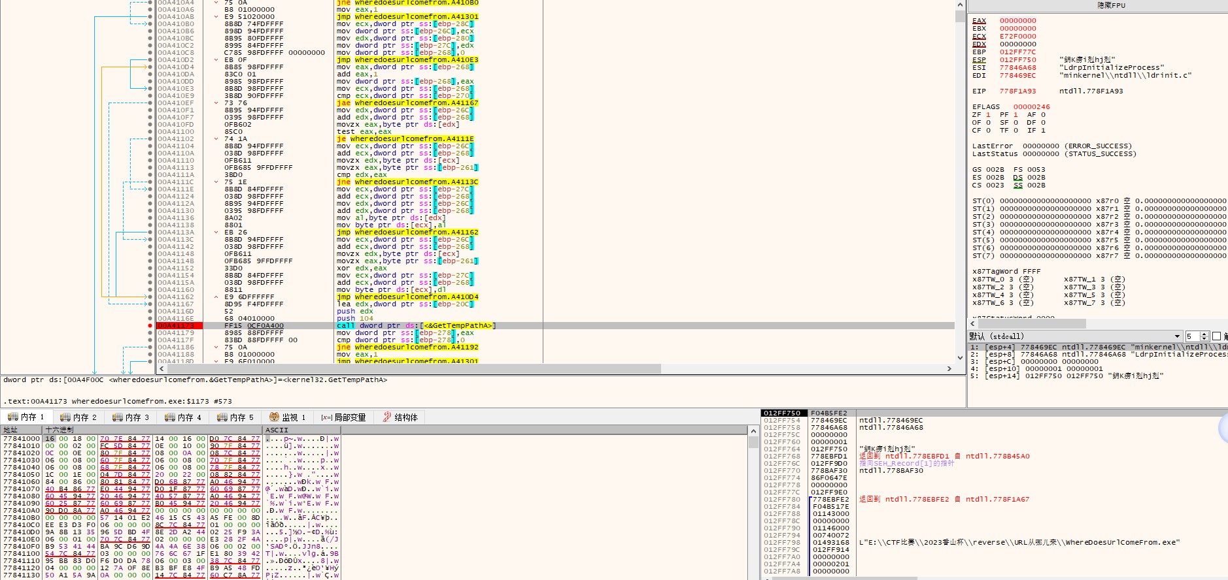Click the ZF flag value

coord(988,115)
